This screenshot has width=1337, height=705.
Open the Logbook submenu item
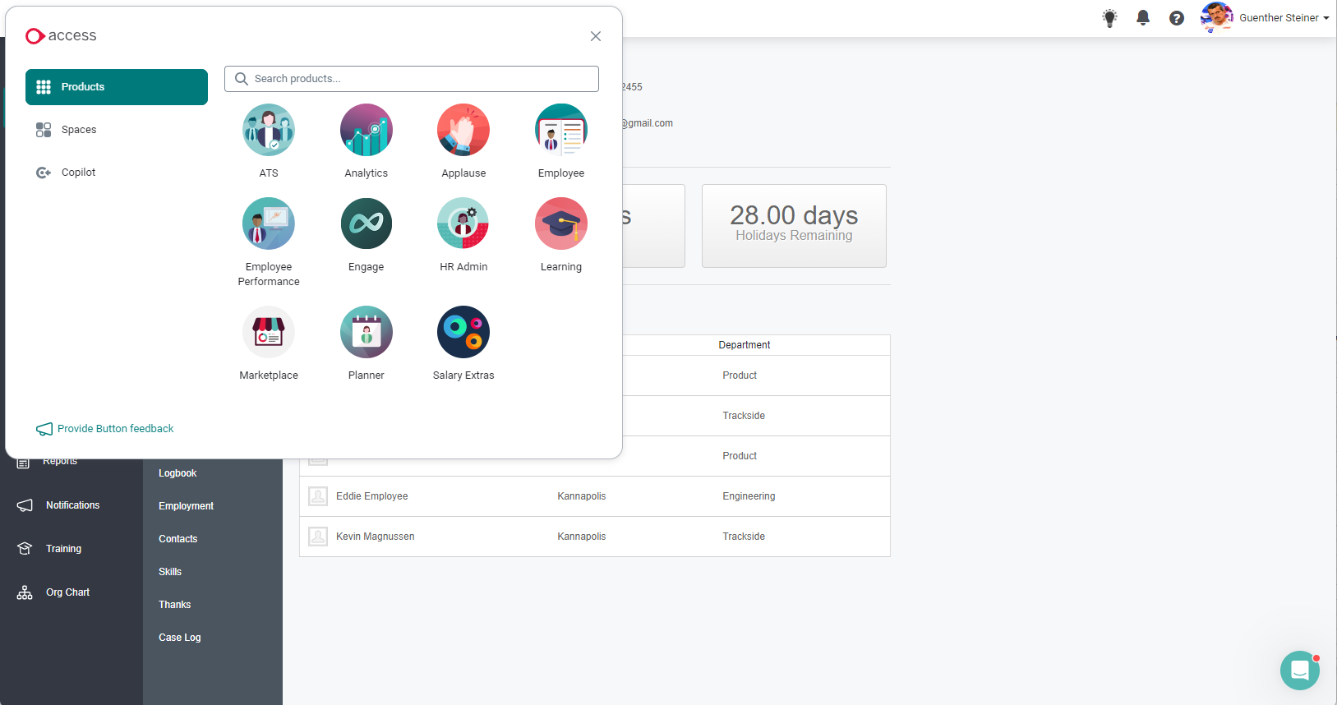pos(177,473)
